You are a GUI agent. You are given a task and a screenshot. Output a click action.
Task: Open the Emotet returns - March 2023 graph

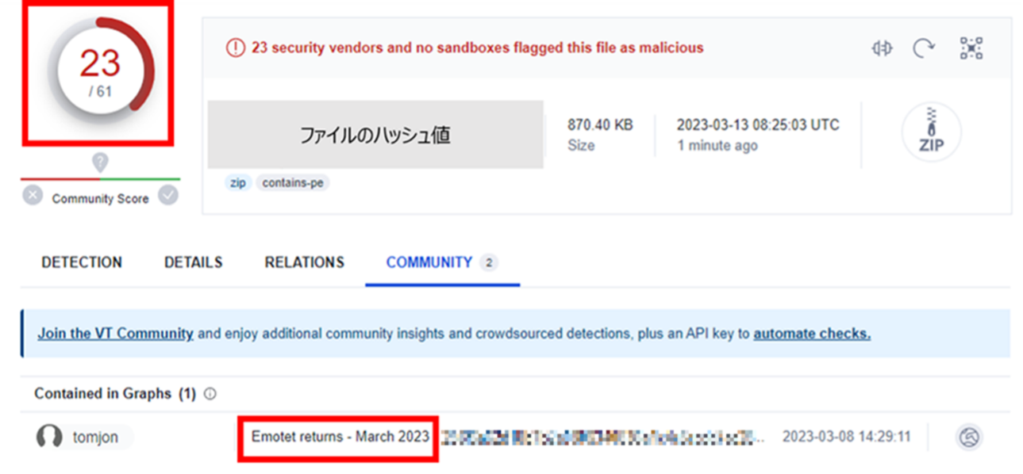[340, 437]
